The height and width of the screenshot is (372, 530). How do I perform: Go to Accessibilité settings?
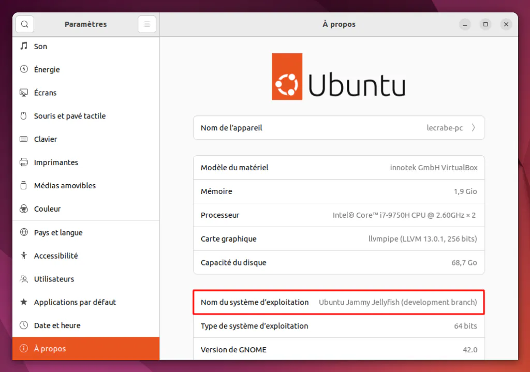tap(86, 256)
